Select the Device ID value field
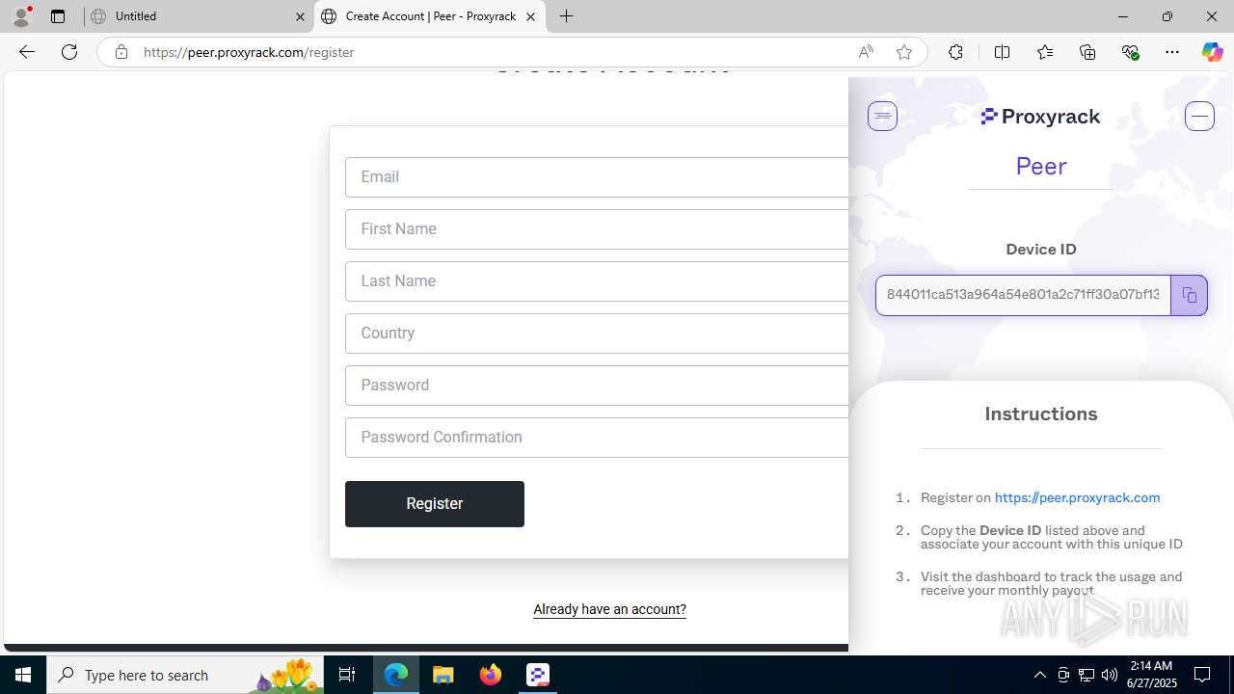The image size is (1234, 694). [x=1023, y=295]
